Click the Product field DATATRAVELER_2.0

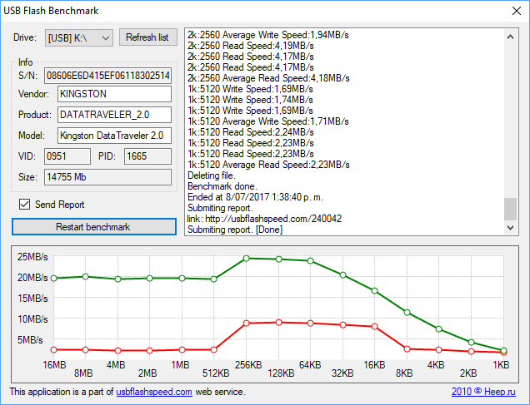coord(114,115)
